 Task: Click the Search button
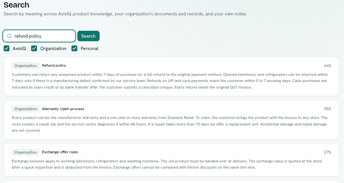point(88,36)
